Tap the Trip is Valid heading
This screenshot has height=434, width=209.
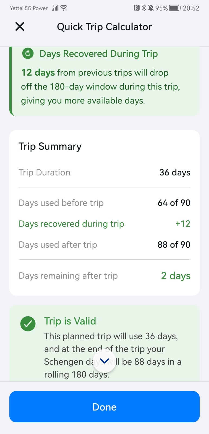click(x=70, y=321)
